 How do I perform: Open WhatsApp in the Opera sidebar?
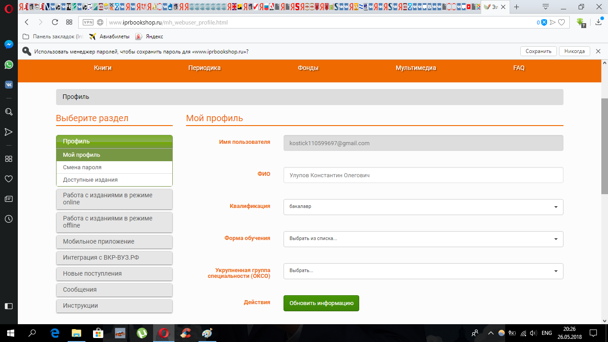click(8, 65)
